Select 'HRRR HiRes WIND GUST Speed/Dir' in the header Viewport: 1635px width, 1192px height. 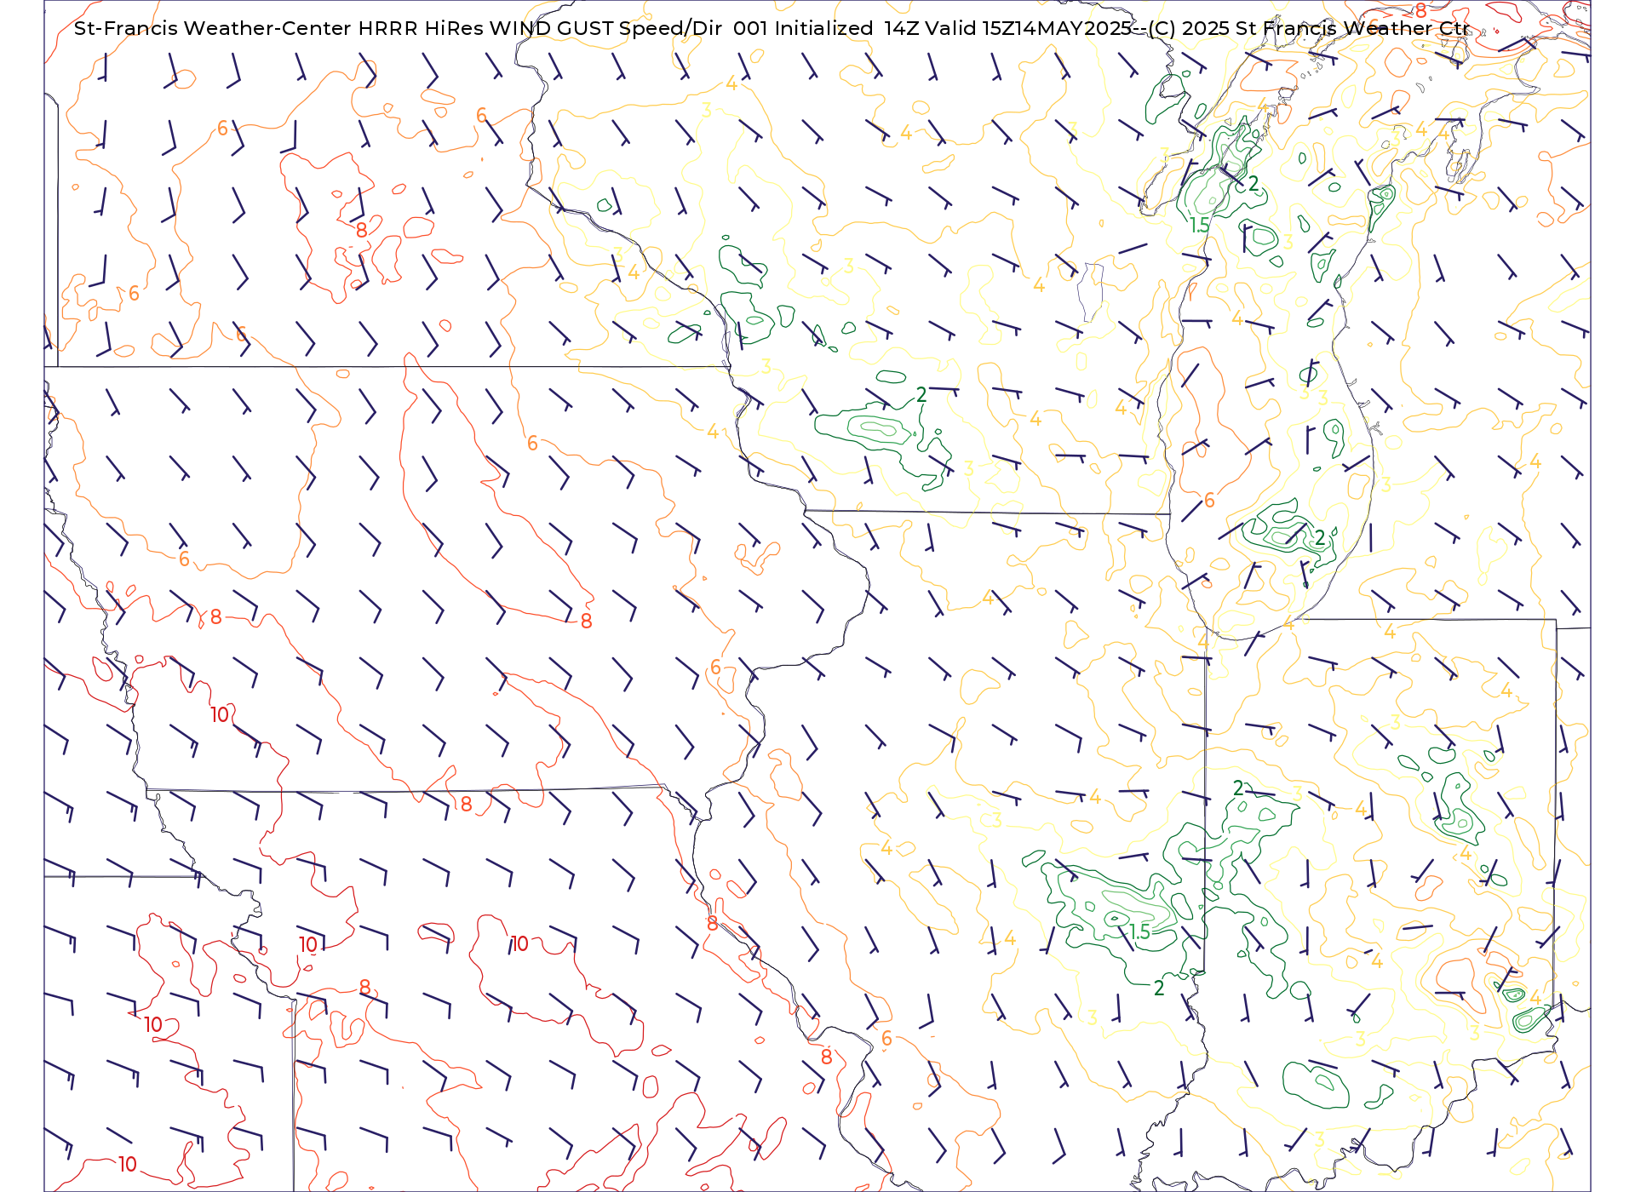pyautogui.click(x=540, y=28)
